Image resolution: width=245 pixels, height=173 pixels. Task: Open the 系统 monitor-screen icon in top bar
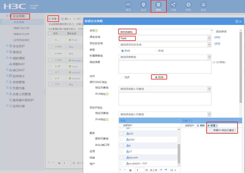pyautogui.click(x=203, y=5)
